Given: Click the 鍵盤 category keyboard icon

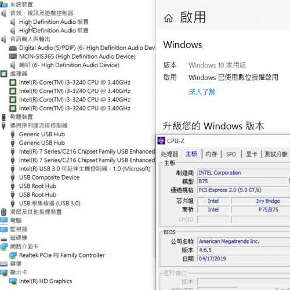Looking at the screenshot, I should 3,264.
